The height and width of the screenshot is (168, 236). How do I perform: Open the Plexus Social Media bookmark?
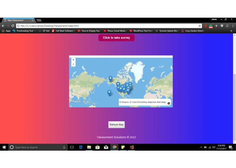click(115, 31)
